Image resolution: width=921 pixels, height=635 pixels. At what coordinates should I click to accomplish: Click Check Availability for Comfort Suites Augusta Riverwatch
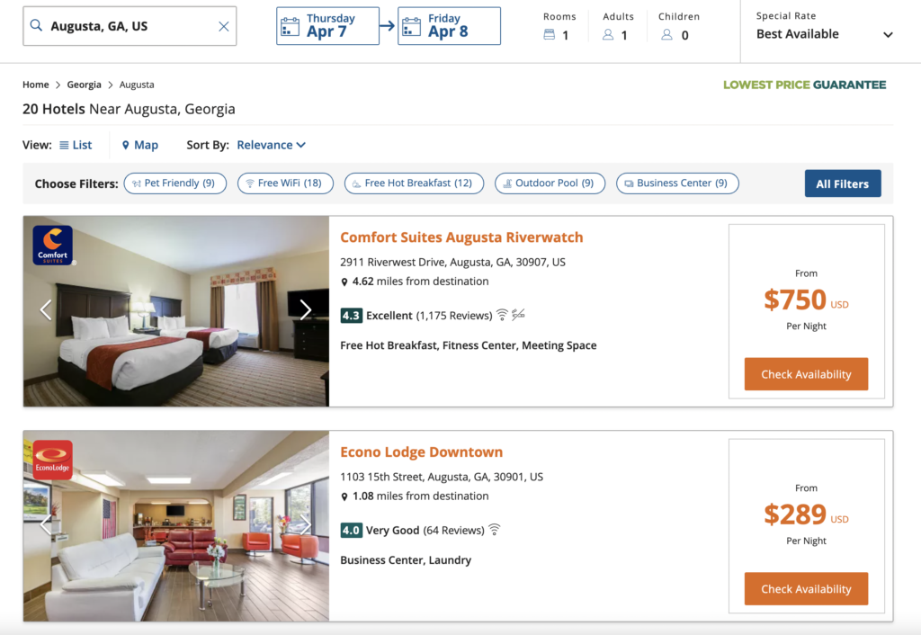[806, 373]
